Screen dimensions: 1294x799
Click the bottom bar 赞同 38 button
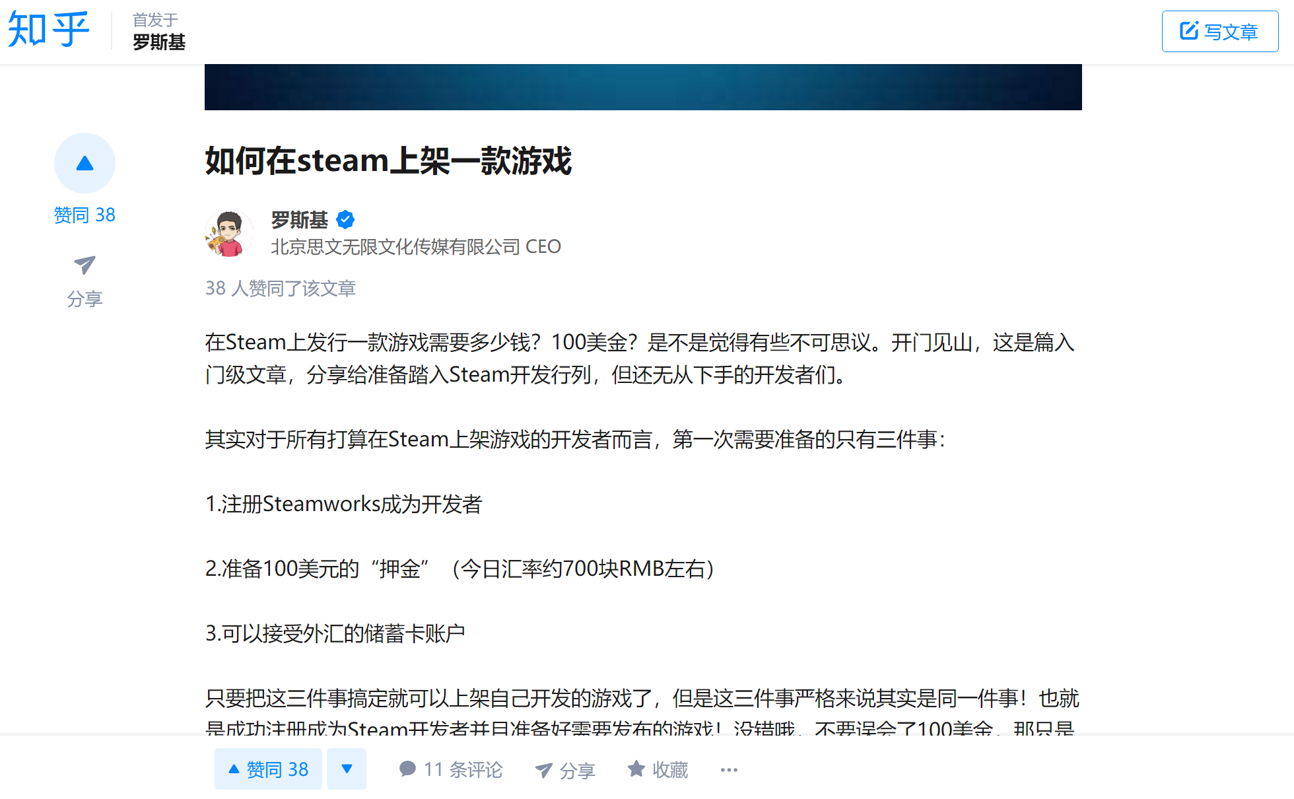(x=268, y=769)
